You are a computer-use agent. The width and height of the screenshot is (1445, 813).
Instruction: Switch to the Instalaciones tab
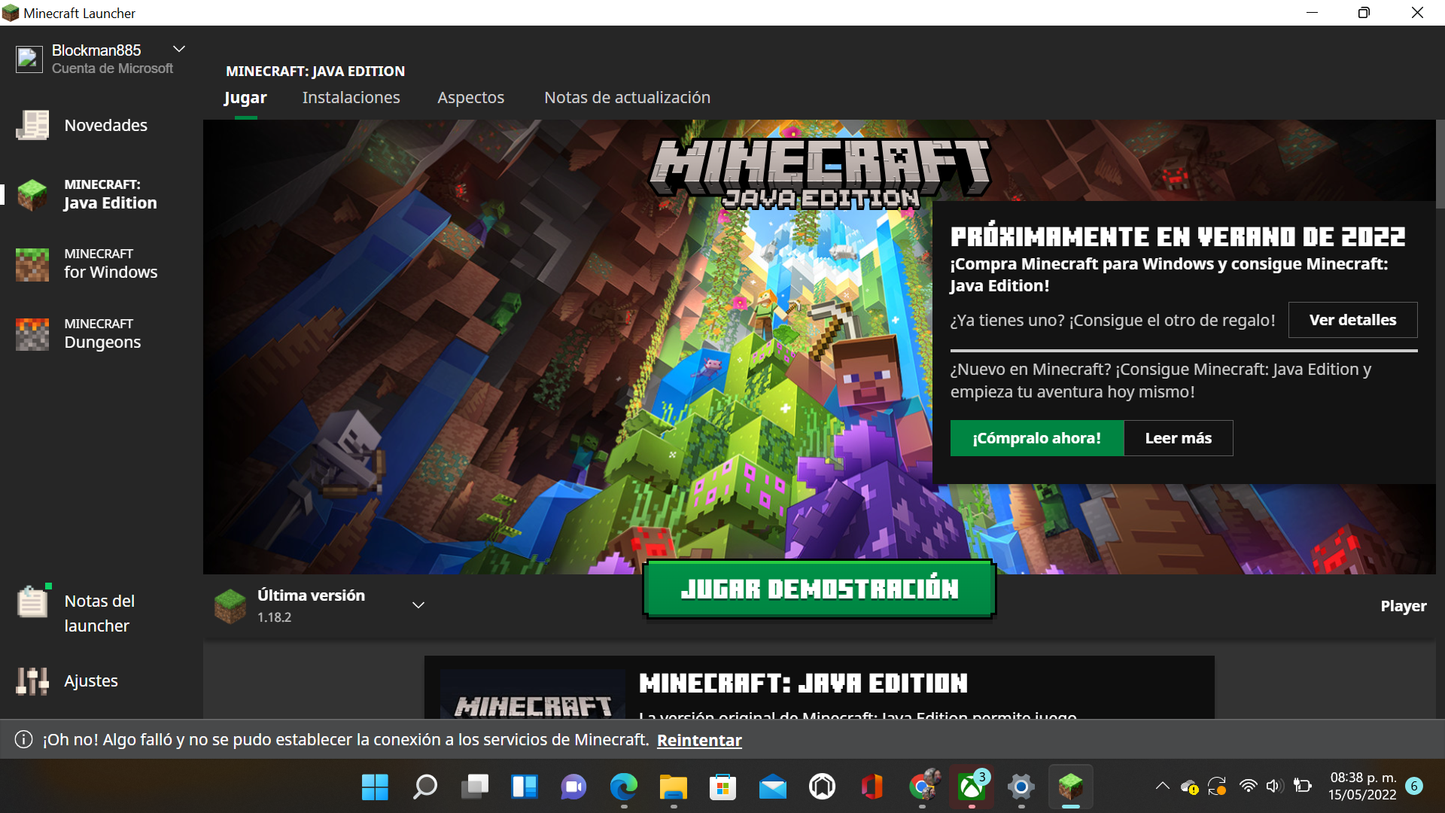pos(351,98)
